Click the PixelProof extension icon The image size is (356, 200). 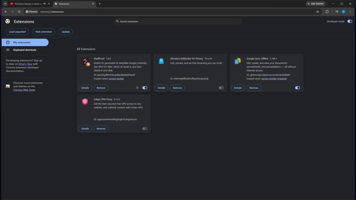pos(85,61)
